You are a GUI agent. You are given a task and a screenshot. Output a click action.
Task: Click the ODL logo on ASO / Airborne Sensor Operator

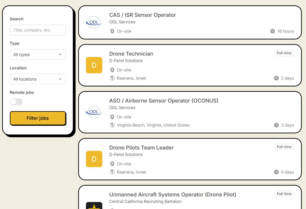(94, 112)
